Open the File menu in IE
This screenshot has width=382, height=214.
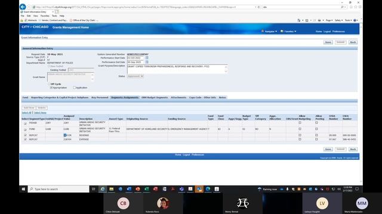click(23, 16)
